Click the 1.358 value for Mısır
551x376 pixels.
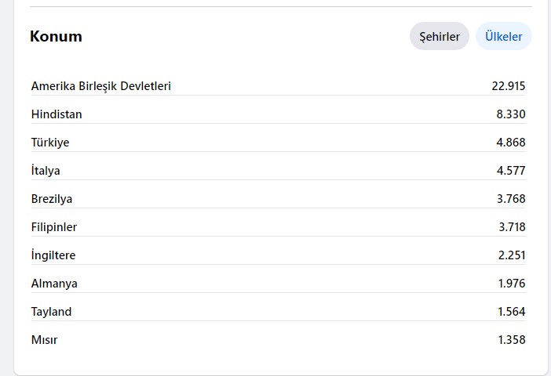pyautogui.click(x=512, y=339)
